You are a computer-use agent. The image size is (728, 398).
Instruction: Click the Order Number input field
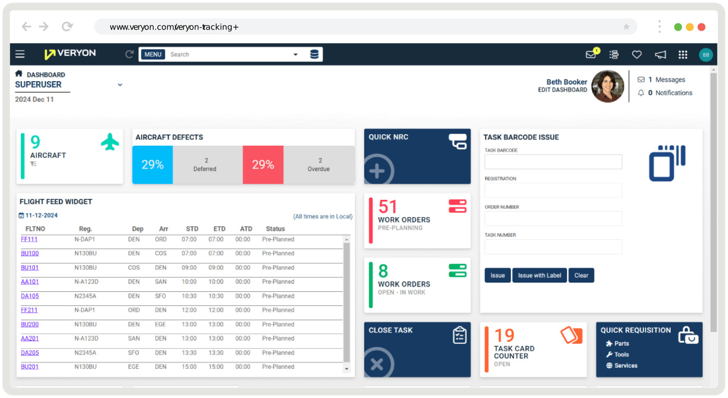point(553,218)
